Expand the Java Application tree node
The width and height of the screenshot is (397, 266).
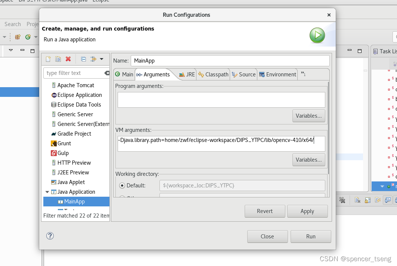click(x=47, y=191)
